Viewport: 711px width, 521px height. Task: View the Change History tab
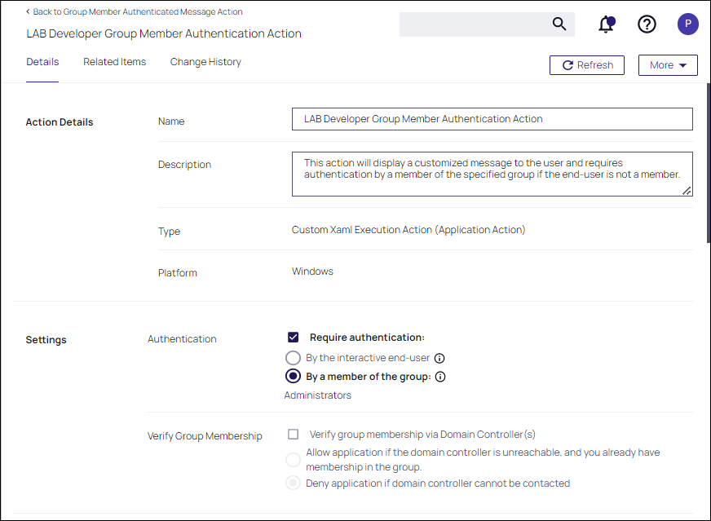pos(205,62)
